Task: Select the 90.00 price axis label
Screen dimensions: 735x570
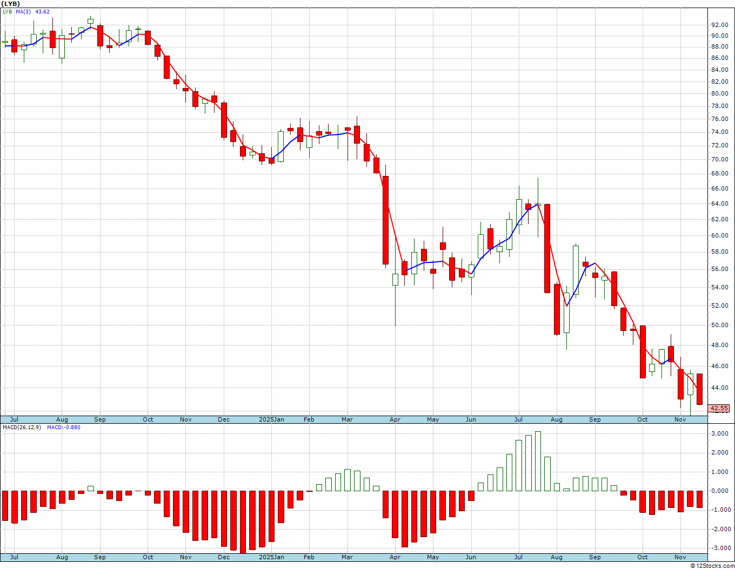Action: (x=719, y=36)
